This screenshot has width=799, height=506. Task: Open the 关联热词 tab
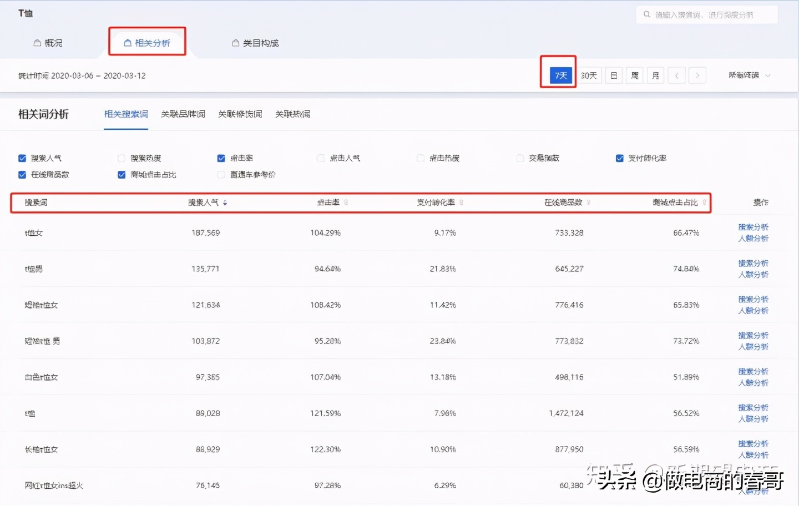pyautogui.click(x=292, y=114)
